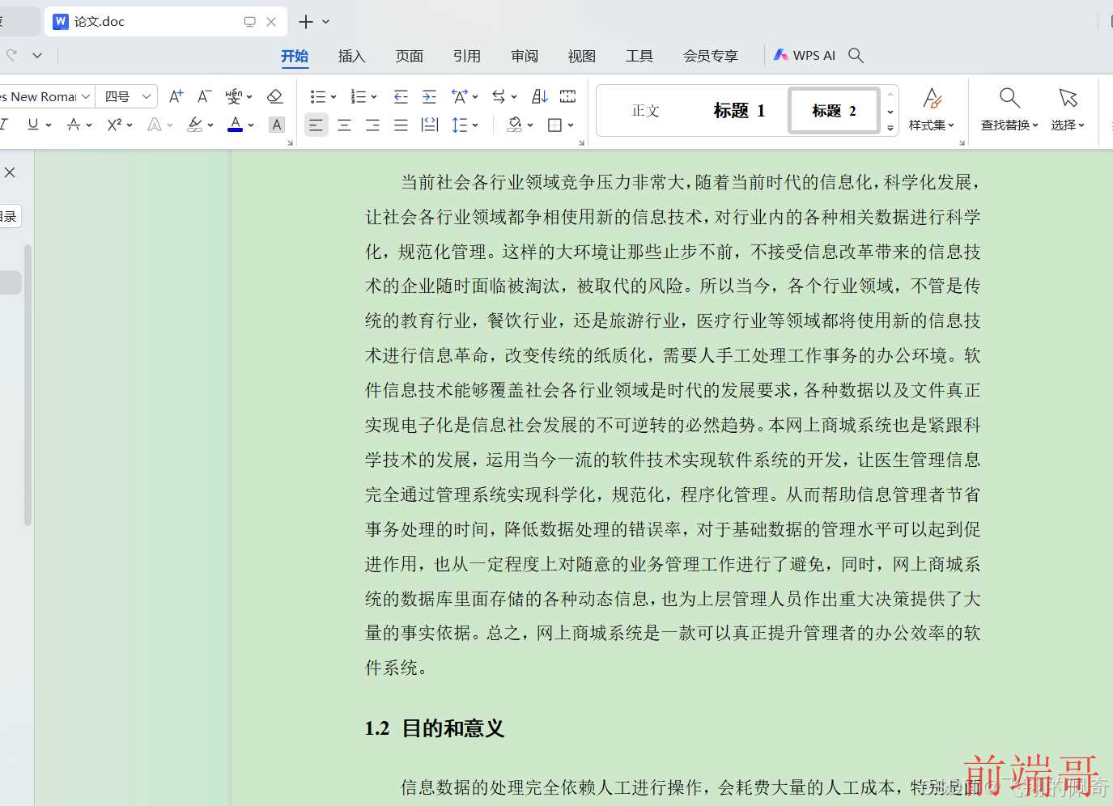Expand the numbering style dropdown arrow

pos(374,97)
